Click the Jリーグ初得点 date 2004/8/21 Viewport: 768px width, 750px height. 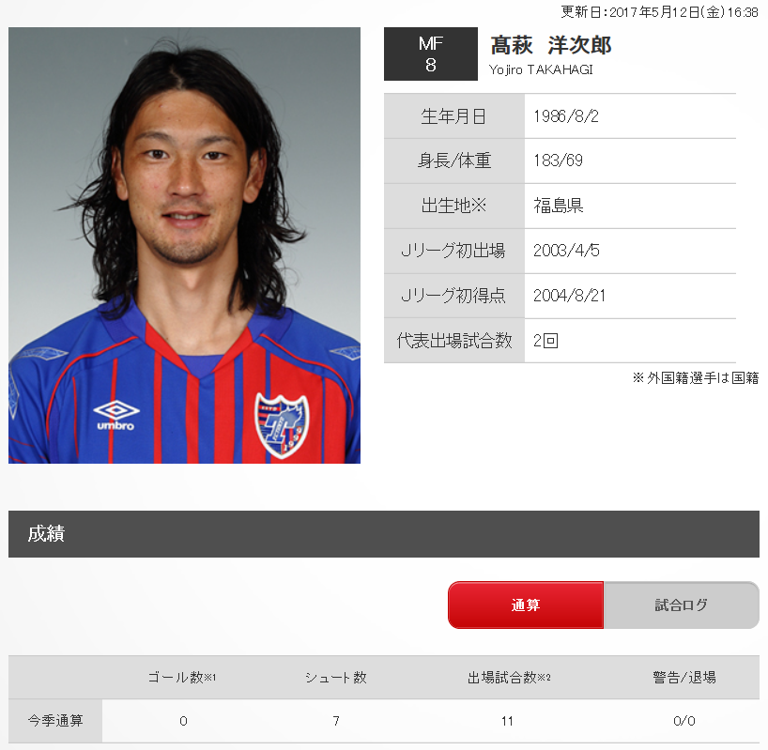click(x=569, y=296)
